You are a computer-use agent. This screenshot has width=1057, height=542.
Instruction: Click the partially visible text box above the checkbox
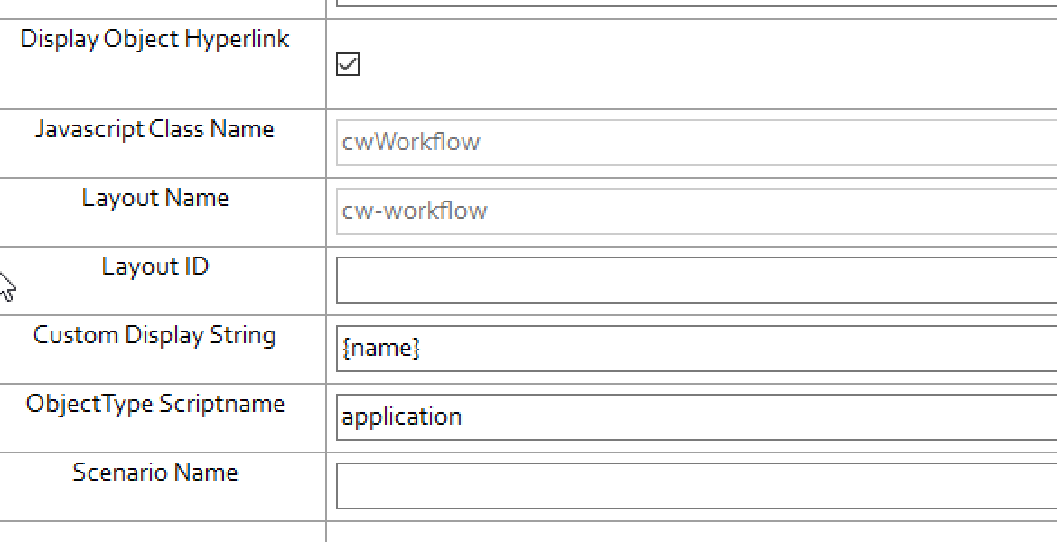[x=696, y=3]
